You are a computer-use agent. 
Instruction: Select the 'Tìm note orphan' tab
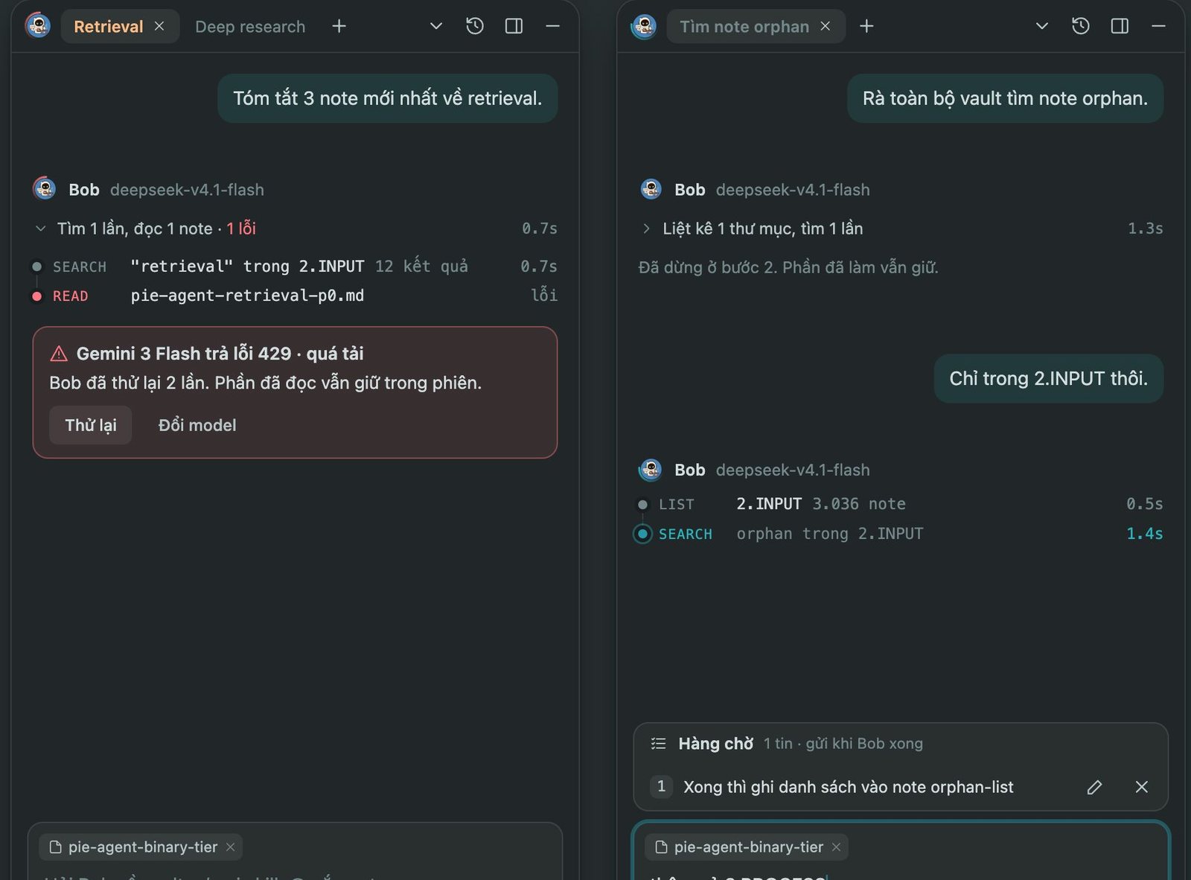(x=744, y=27)
